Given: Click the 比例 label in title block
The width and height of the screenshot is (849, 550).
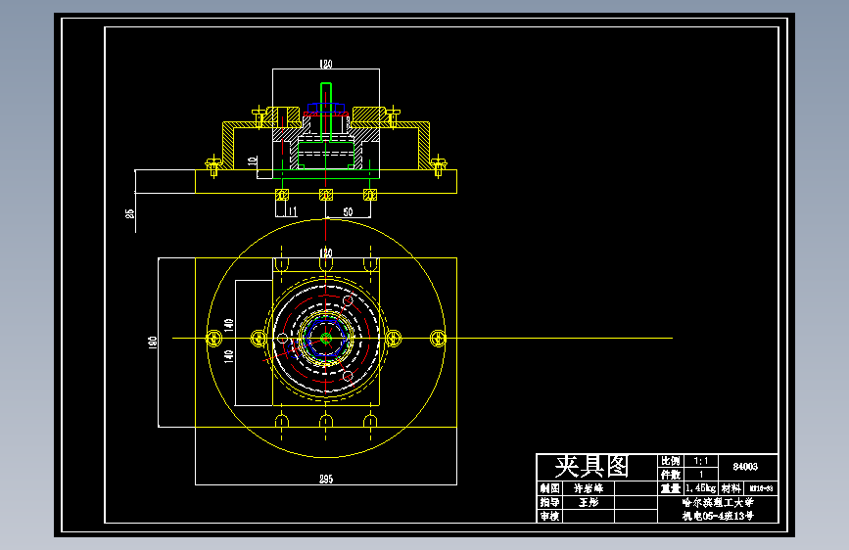Looking at the screenshot, I should coord(671,461).
